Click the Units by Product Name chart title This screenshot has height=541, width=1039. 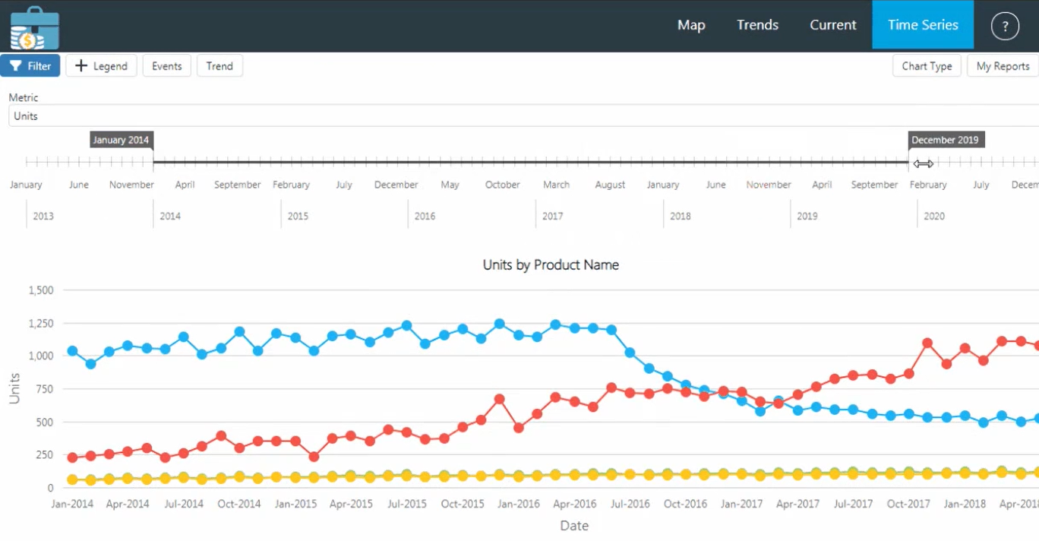(551, 265)
